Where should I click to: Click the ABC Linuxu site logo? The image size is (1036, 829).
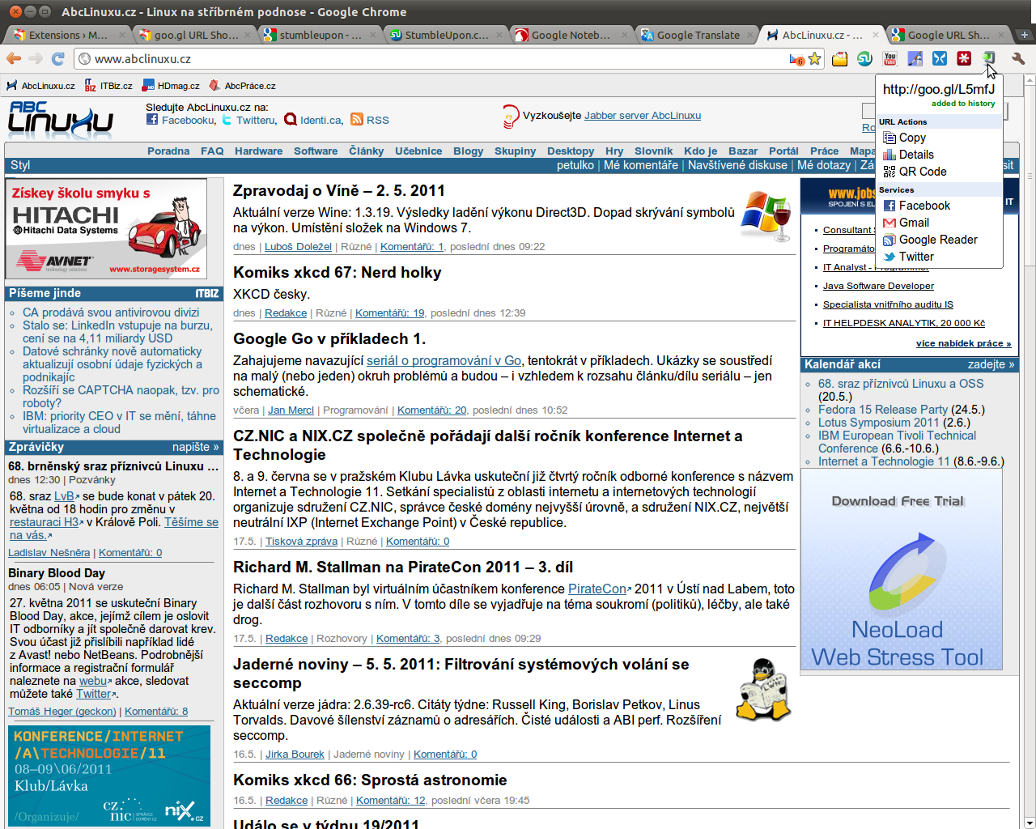(61, 120)
